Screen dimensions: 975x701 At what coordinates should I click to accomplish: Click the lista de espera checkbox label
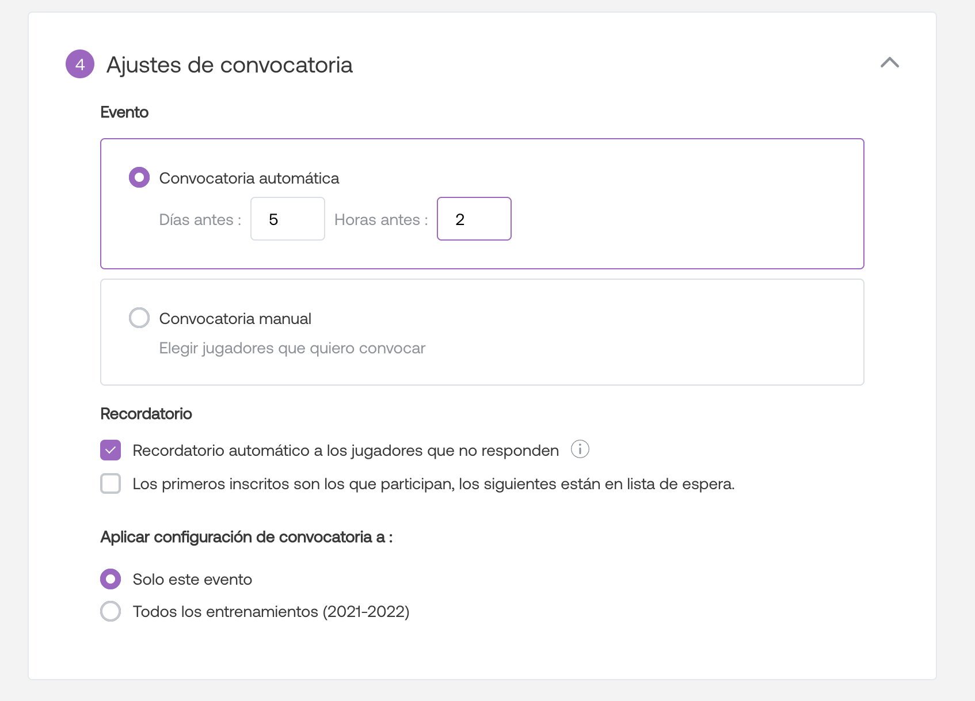[x=434, y=484]
